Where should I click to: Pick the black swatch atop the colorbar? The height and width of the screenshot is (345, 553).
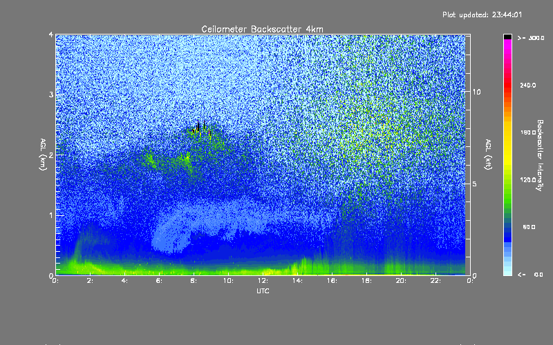pyautogui.click(x=507, y=37)
